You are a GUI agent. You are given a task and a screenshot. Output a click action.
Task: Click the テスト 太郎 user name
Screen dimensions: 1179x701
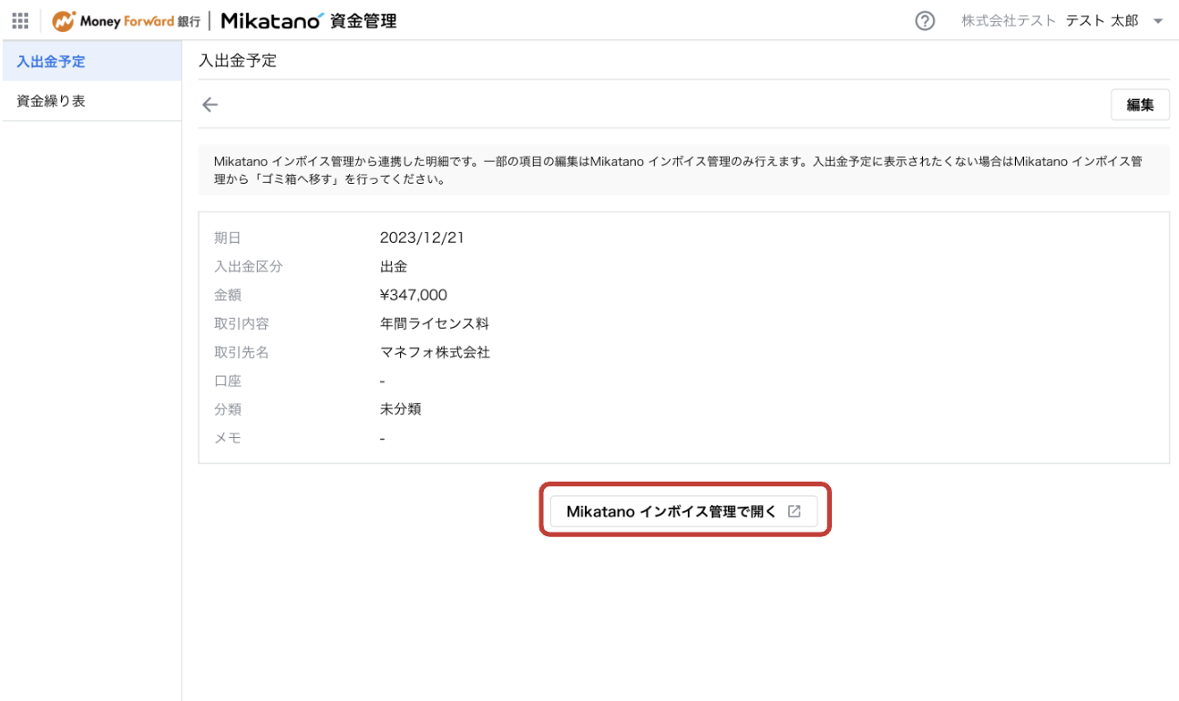(x=1102, y=21)
